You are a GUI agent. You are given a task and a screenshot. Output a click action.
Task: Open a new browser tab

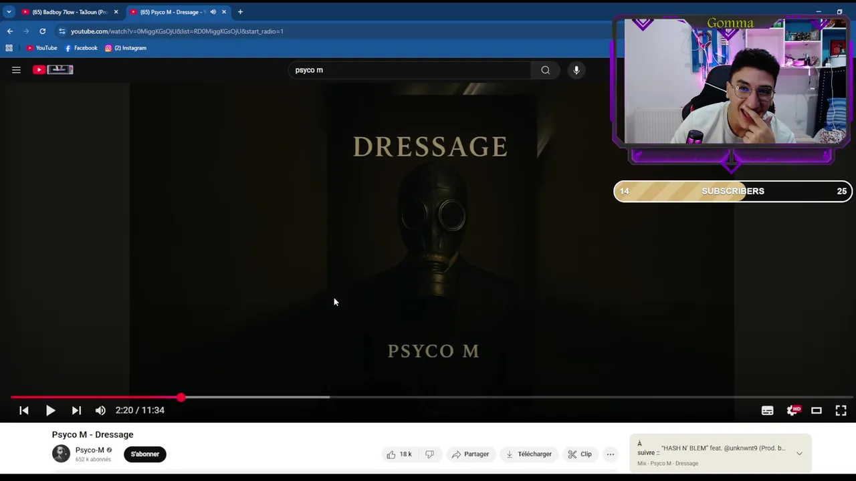pyautogui.click(x=240, y=12)
